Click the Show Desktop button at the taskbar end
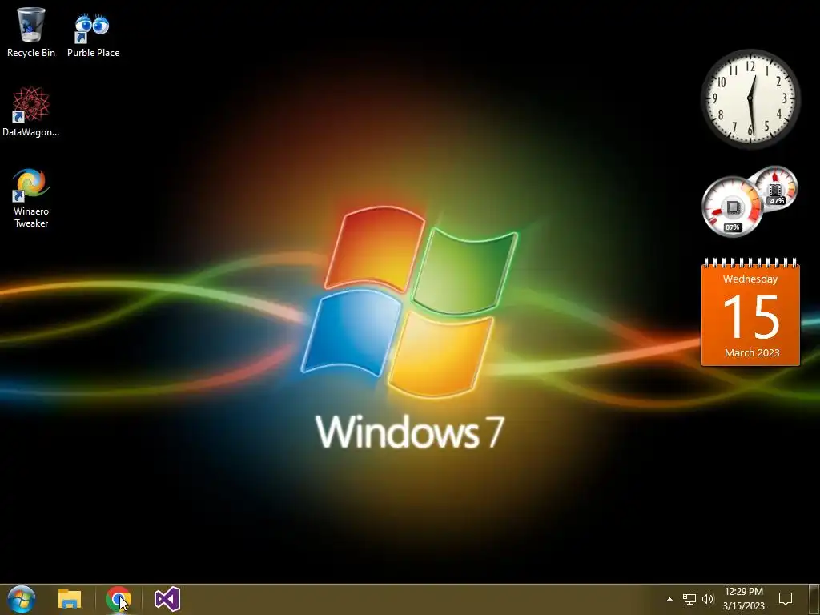The image size is (820, 615). click(x=814, y=599)
